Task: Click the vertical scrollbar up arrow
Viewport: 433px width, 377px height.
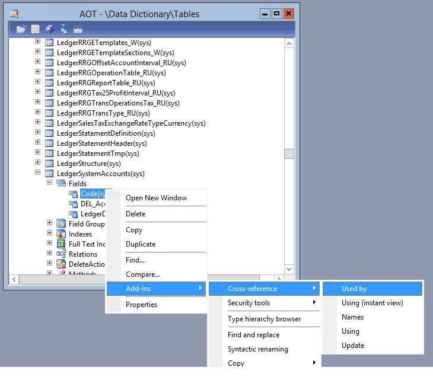Action: tap(289, 43)
